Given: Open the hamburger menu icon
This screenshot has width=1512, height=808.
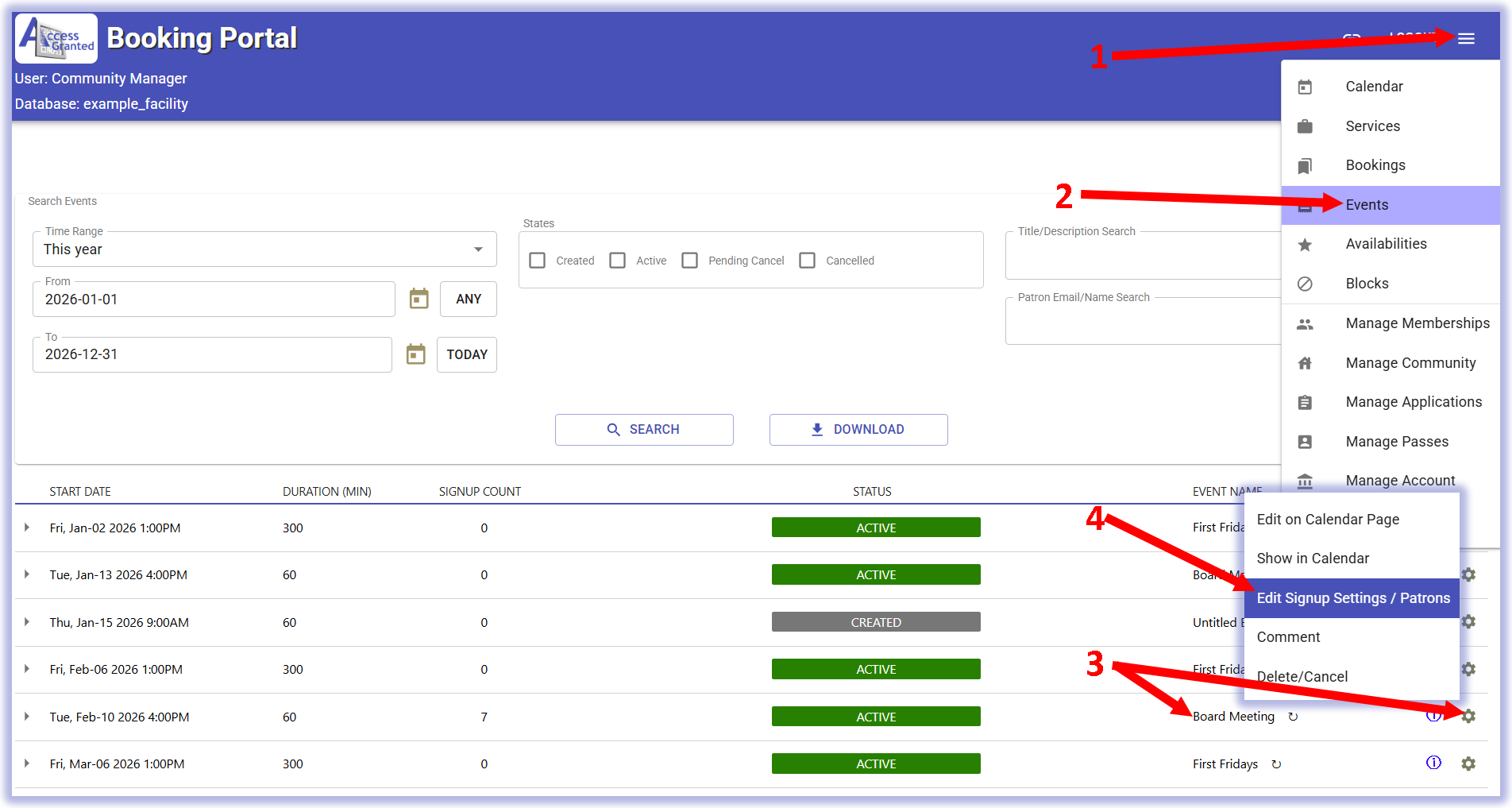Looking at the screenshot, I should pos(1466,39).
